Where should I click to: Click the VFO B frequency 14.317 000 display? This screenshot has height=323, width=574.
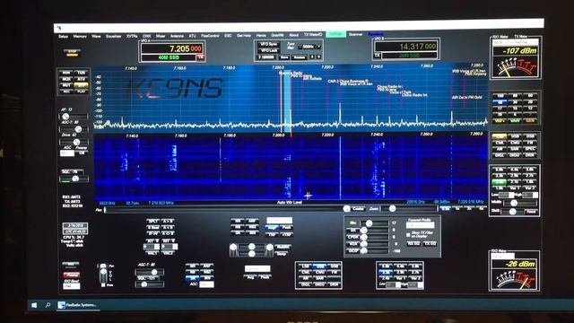(x=406, y=47)
